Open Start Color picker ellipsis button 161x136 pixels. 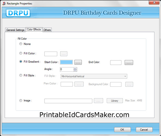point(78,62)
